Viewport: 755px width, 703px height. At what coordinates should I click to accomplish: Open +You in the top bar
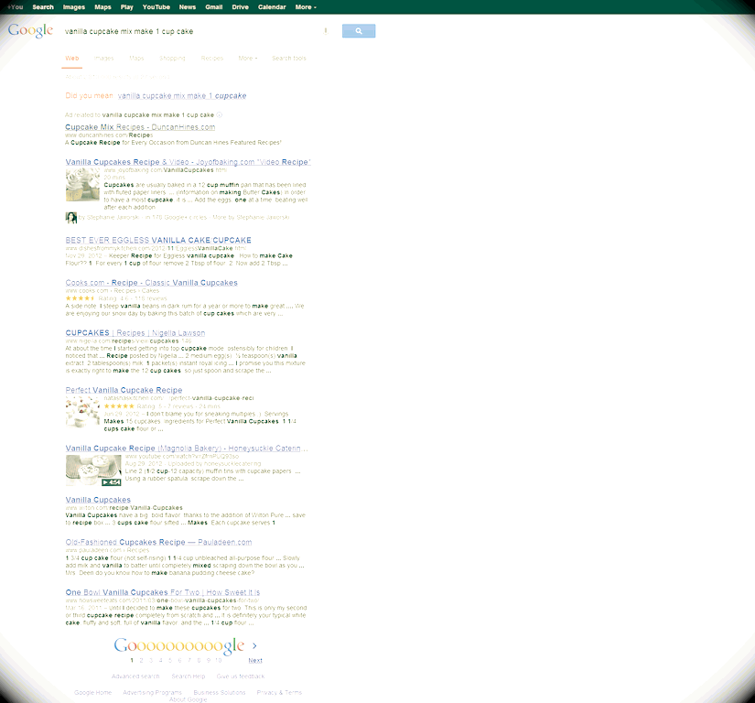(x=16, y=7)
